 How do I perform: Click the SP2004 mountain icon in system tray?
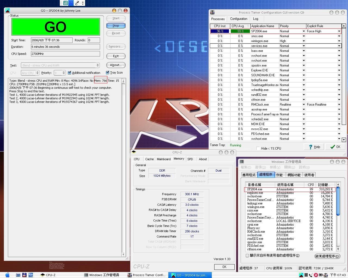[x=301, y=275]
